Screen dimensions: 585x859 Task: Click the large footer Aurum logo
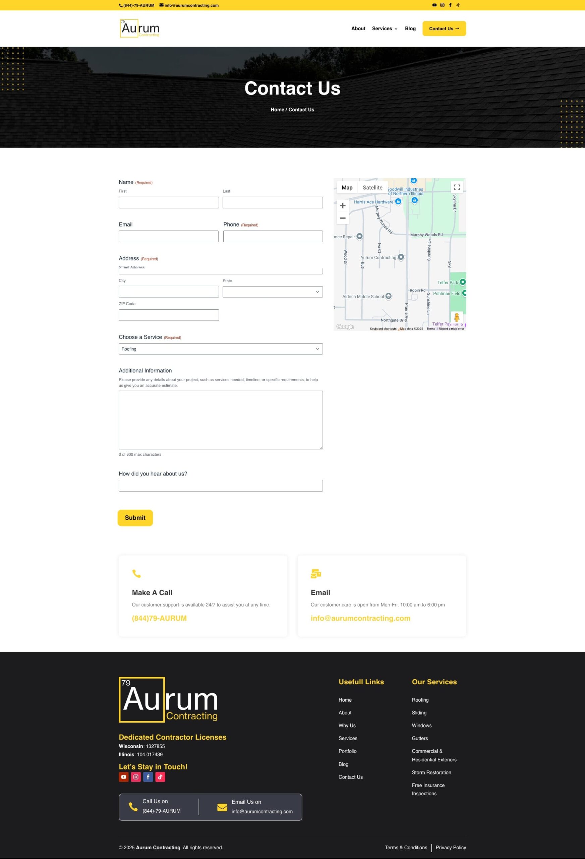[x=168, y=700]
